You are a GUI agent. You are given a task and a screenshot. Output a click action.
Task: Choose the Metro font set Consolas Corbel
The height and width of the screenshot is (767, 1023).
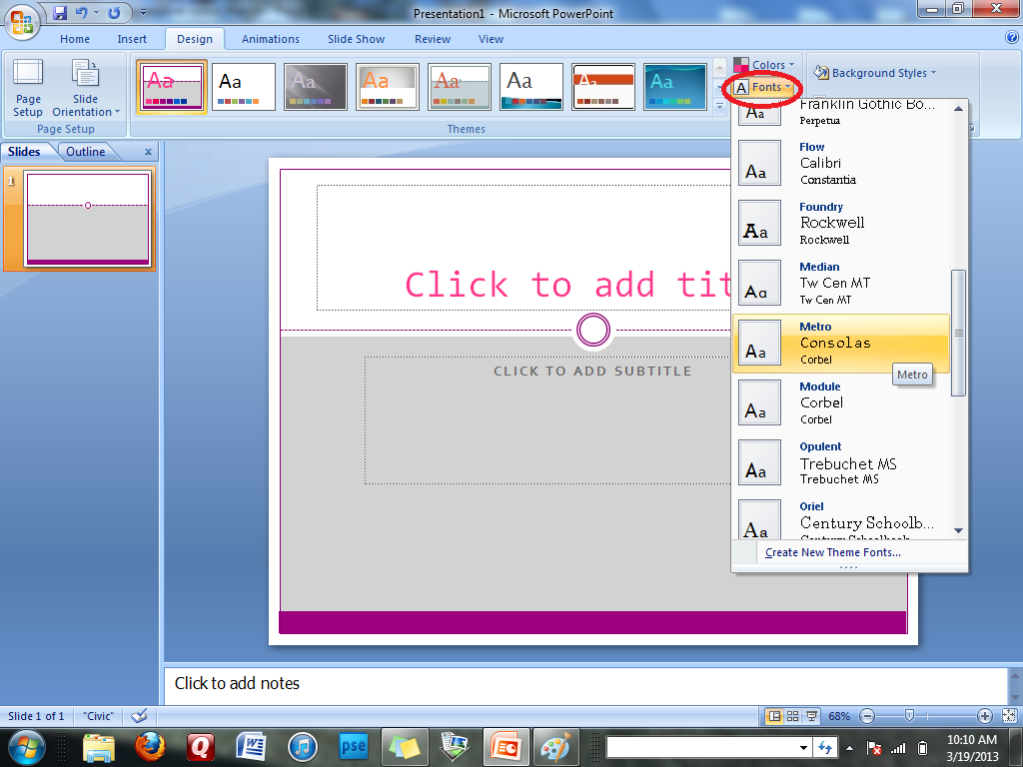click(x=841, y=344)
